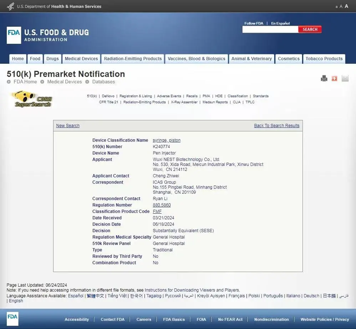Click the FDA logo in the header
The image size is (356, 329).
(14, 35)
